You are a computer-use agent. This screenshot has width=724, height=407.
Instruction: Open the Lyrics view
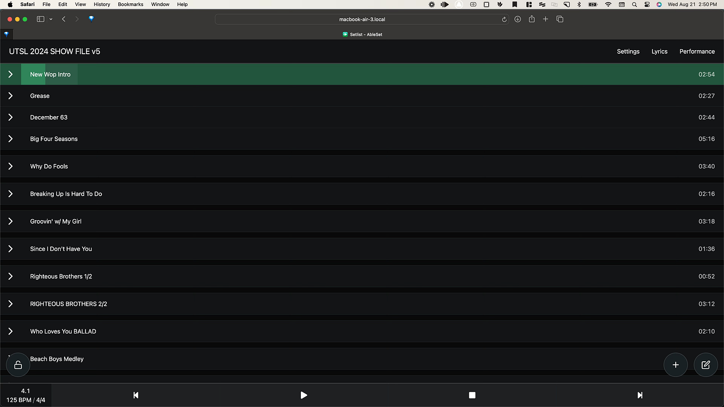tap(659, 52)
